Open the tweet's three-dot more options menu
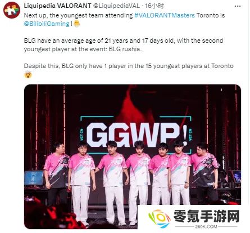This screenshot has width=250, height=233. click(x=238, y=6)
